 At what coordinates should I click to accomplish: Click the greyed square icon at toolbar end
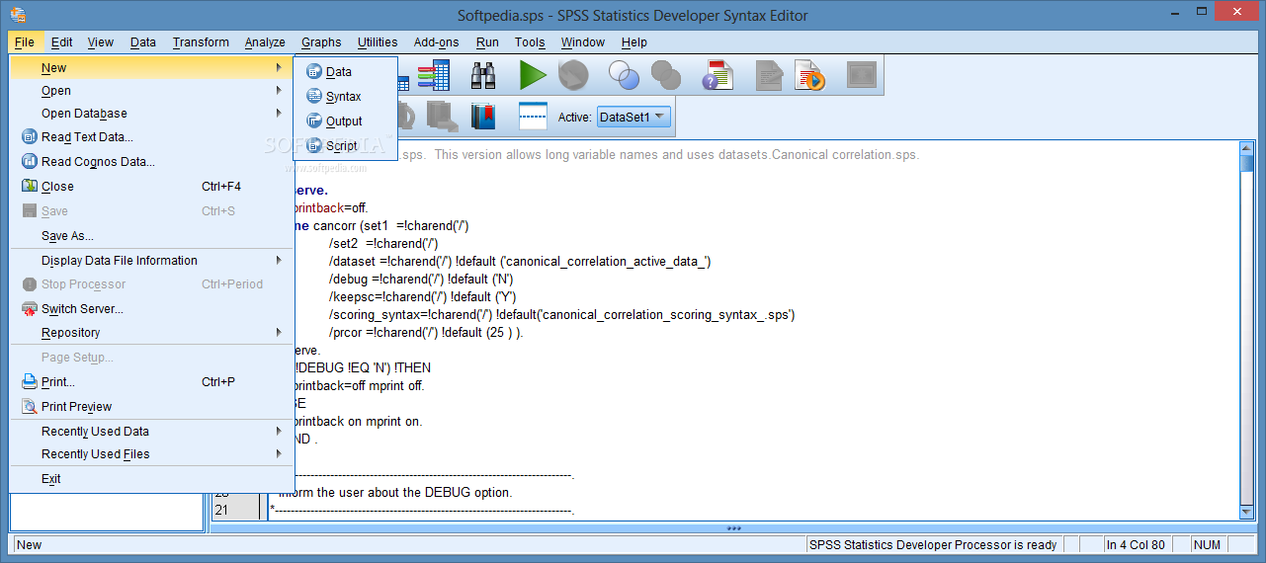pos(862,75)
